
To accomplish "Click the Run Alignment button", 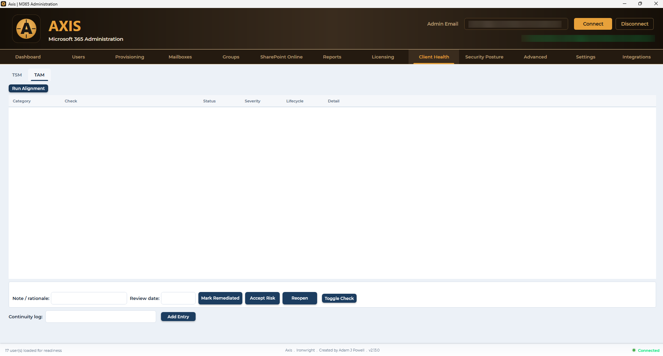I will tap(28, 88).
